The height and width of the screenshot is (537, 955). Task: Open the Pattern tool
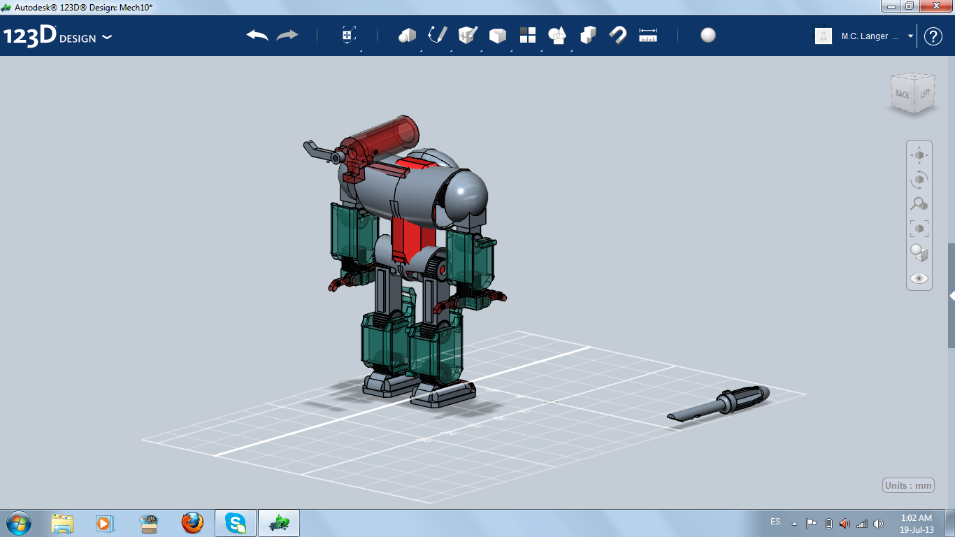click(x=528, y=35)
